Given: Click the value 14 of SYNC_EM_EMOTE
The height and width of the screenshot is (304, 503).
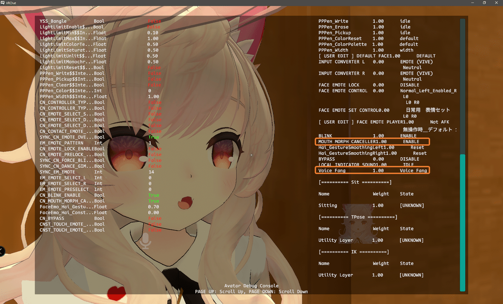Looking at the screenshot, I should pyautogui.click(x=151, y=172).
